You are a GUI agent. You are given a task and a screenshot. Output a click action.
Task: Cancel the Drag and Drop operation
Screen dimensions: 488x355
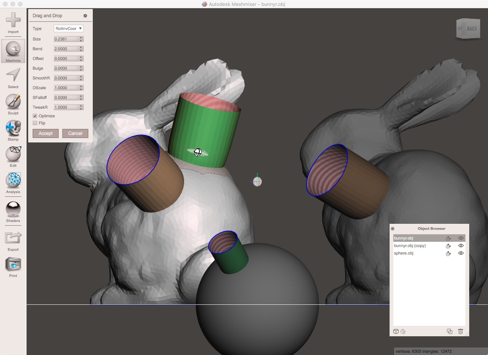(75, 133)
